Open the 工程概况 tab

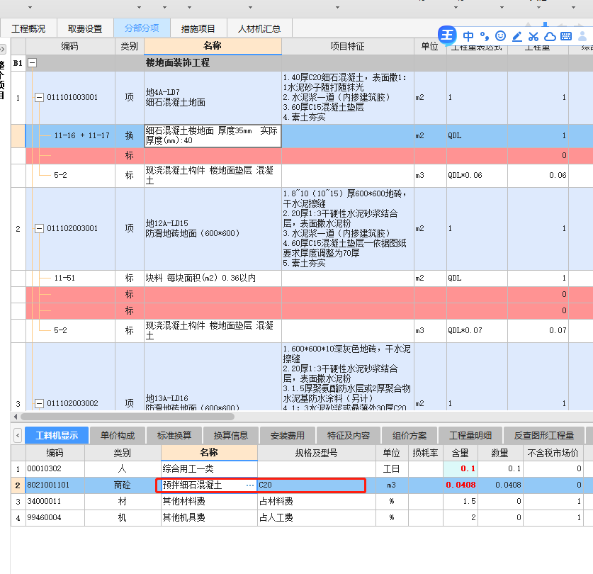pos(28,29)
